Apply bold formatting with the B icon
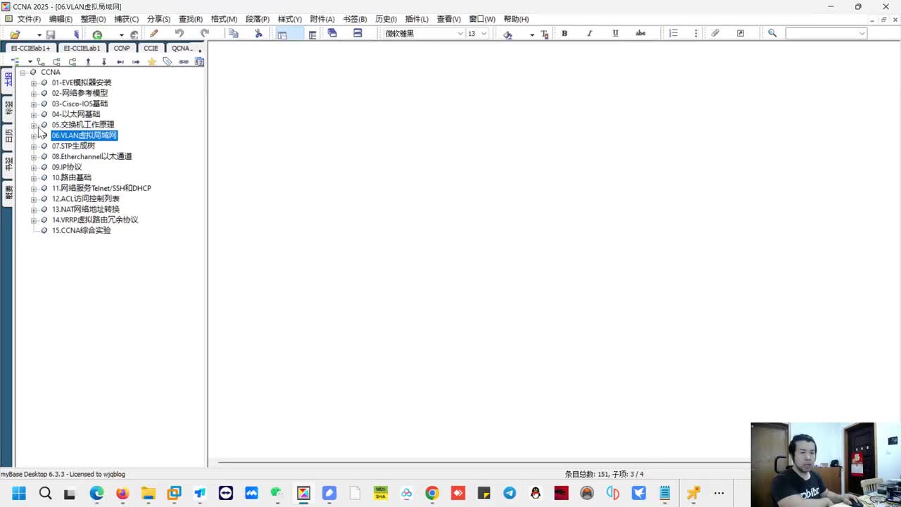The image size is (901, 507). (x=565, y=33)
